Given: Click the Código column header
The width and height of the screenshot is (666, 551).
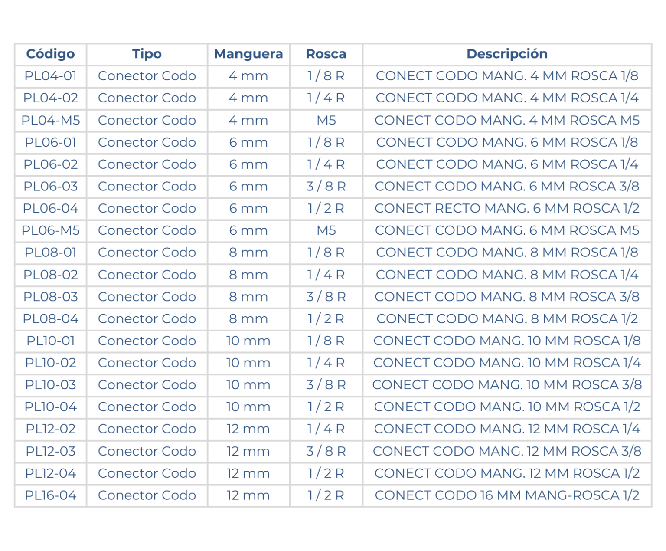Looking at the screenshot, I should (x=50, y=54).
